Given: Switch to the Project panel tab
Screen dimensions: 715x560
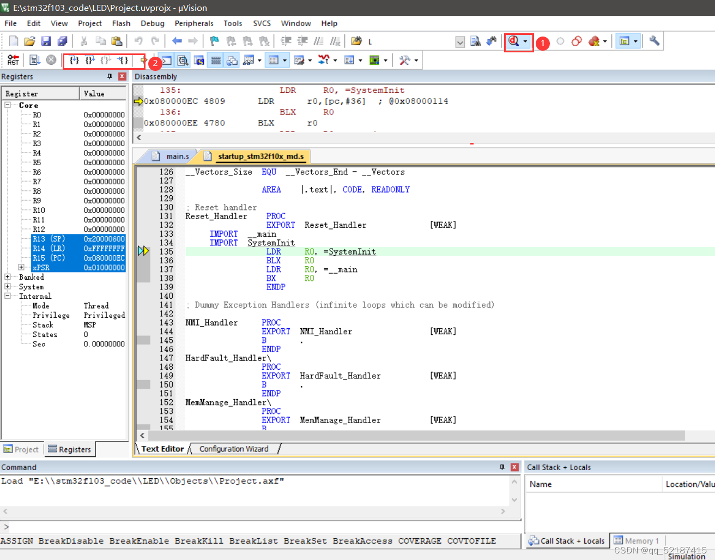Looking at the screenshot, I should (21, 449).
